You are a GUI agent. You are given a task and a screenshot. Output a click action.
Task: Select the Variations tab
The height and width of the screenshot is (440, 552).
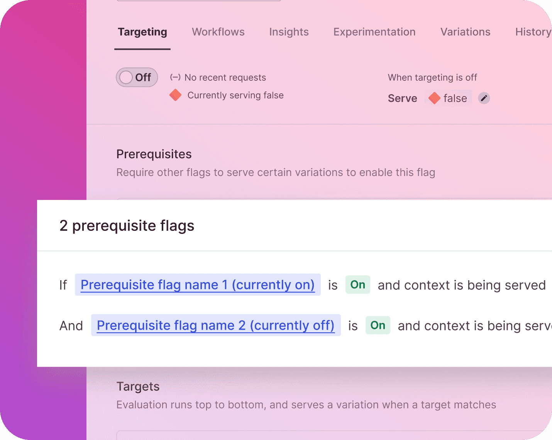tap(465, 32)
